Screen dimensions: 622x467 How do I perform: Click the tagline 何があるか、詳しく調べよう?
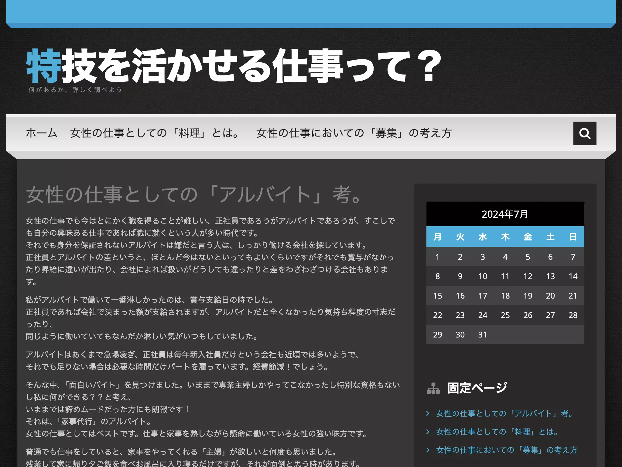tap(75, 90)
